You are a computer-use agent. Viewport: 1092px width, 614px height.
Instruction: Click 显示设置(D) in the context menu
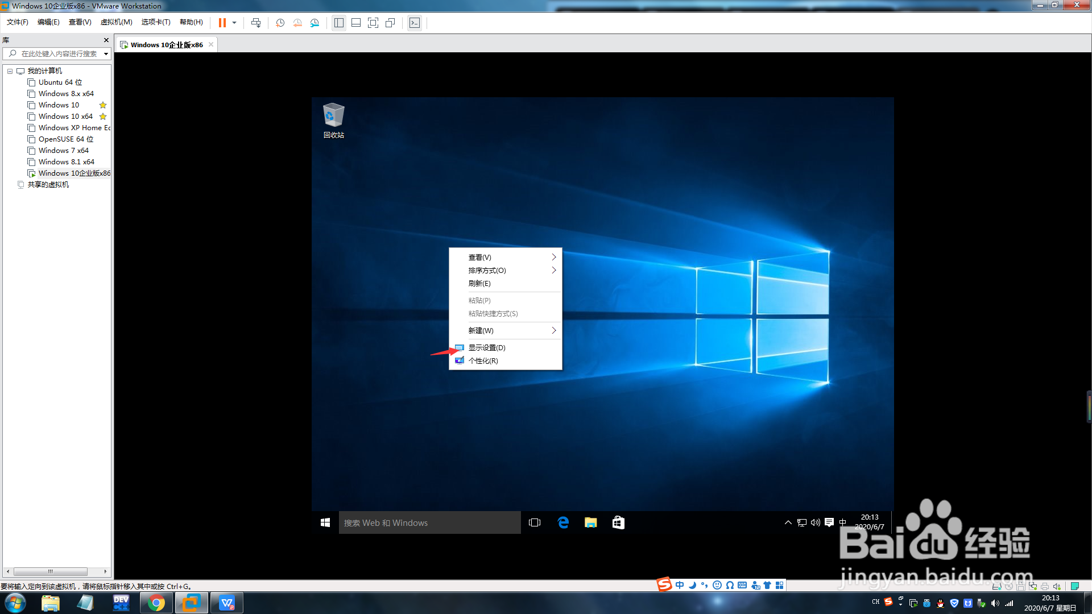tap(487, 348)
